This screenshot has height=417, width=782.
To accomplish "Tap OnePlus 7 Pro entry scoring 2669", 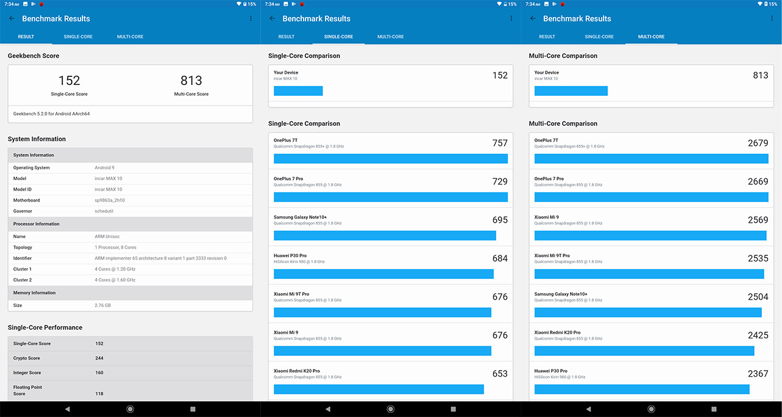I will click(x=651, y=188).
